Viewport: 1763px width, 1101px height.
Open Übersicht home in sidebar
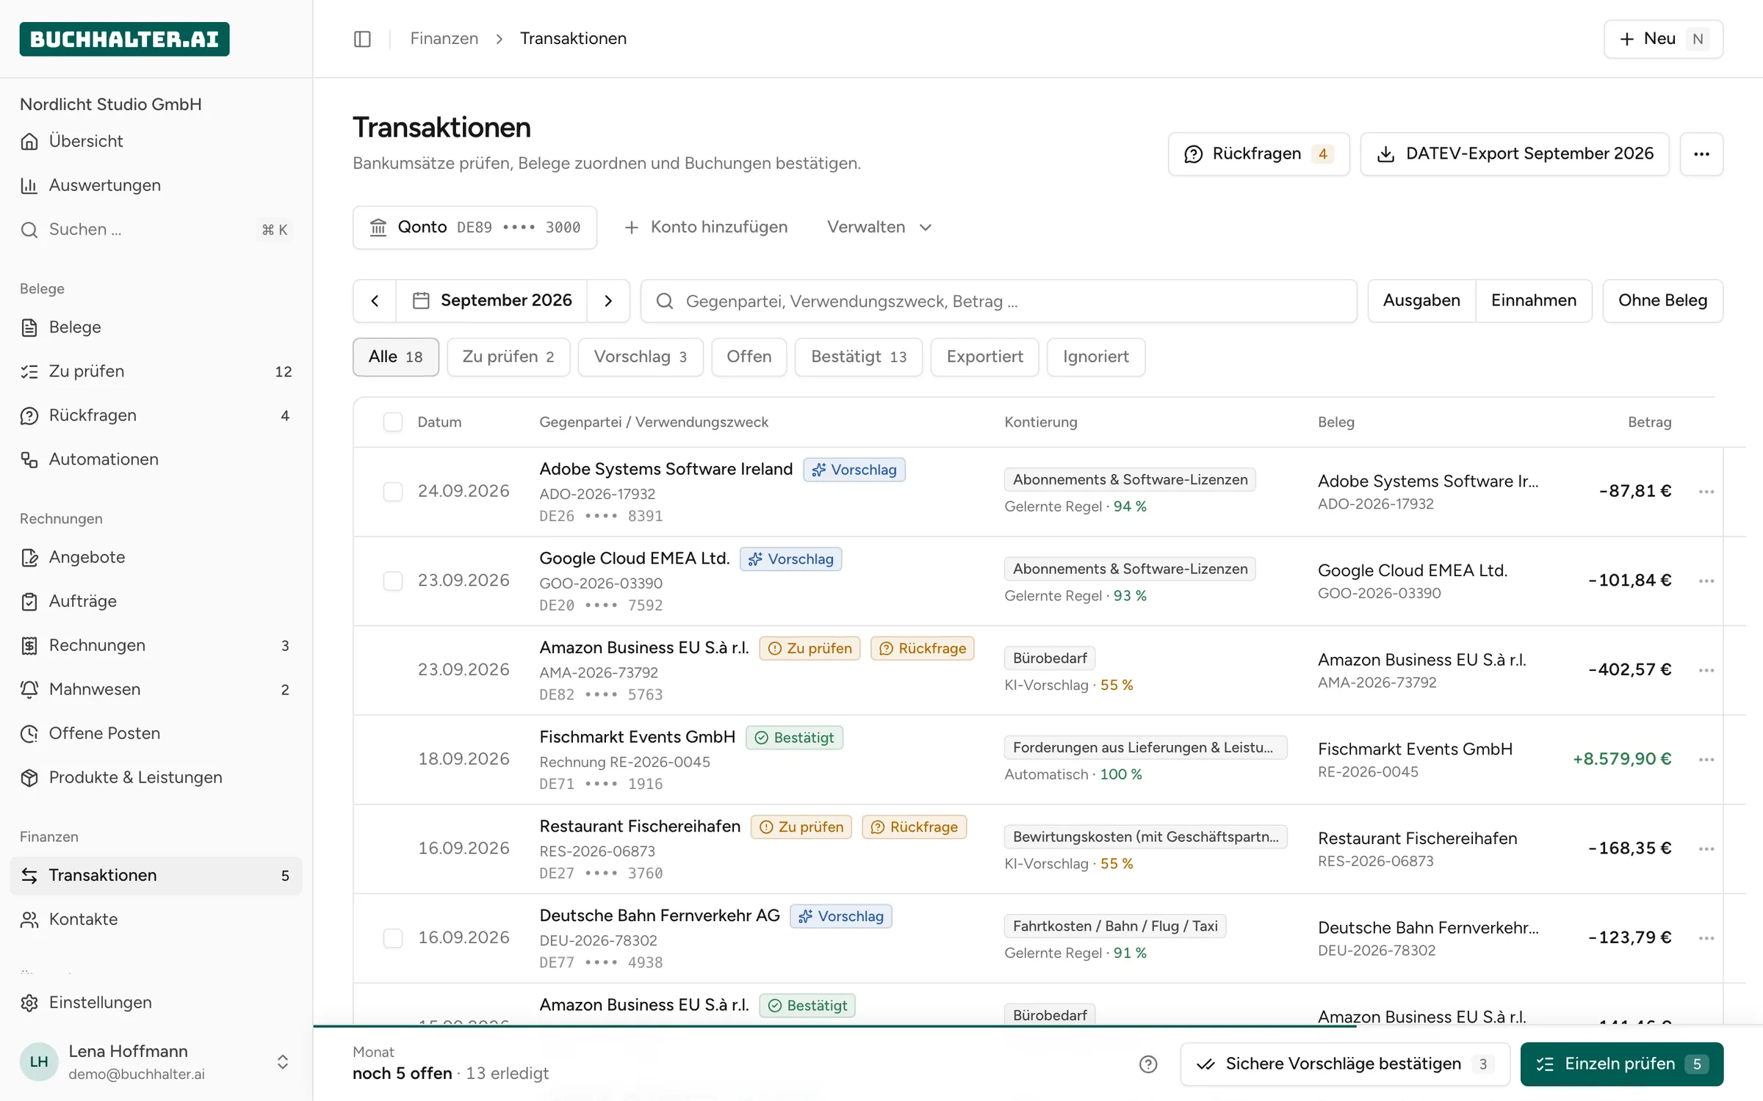coord(156,141)
